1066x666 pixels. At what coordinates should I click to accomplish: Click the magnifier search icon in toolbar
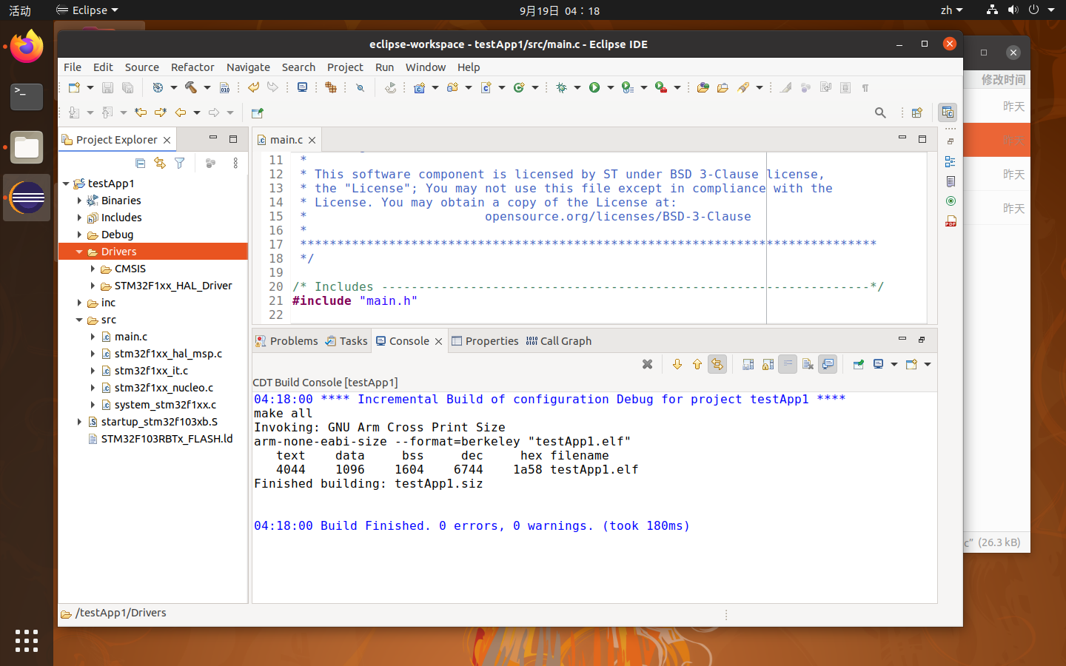[x=880, y=112]
